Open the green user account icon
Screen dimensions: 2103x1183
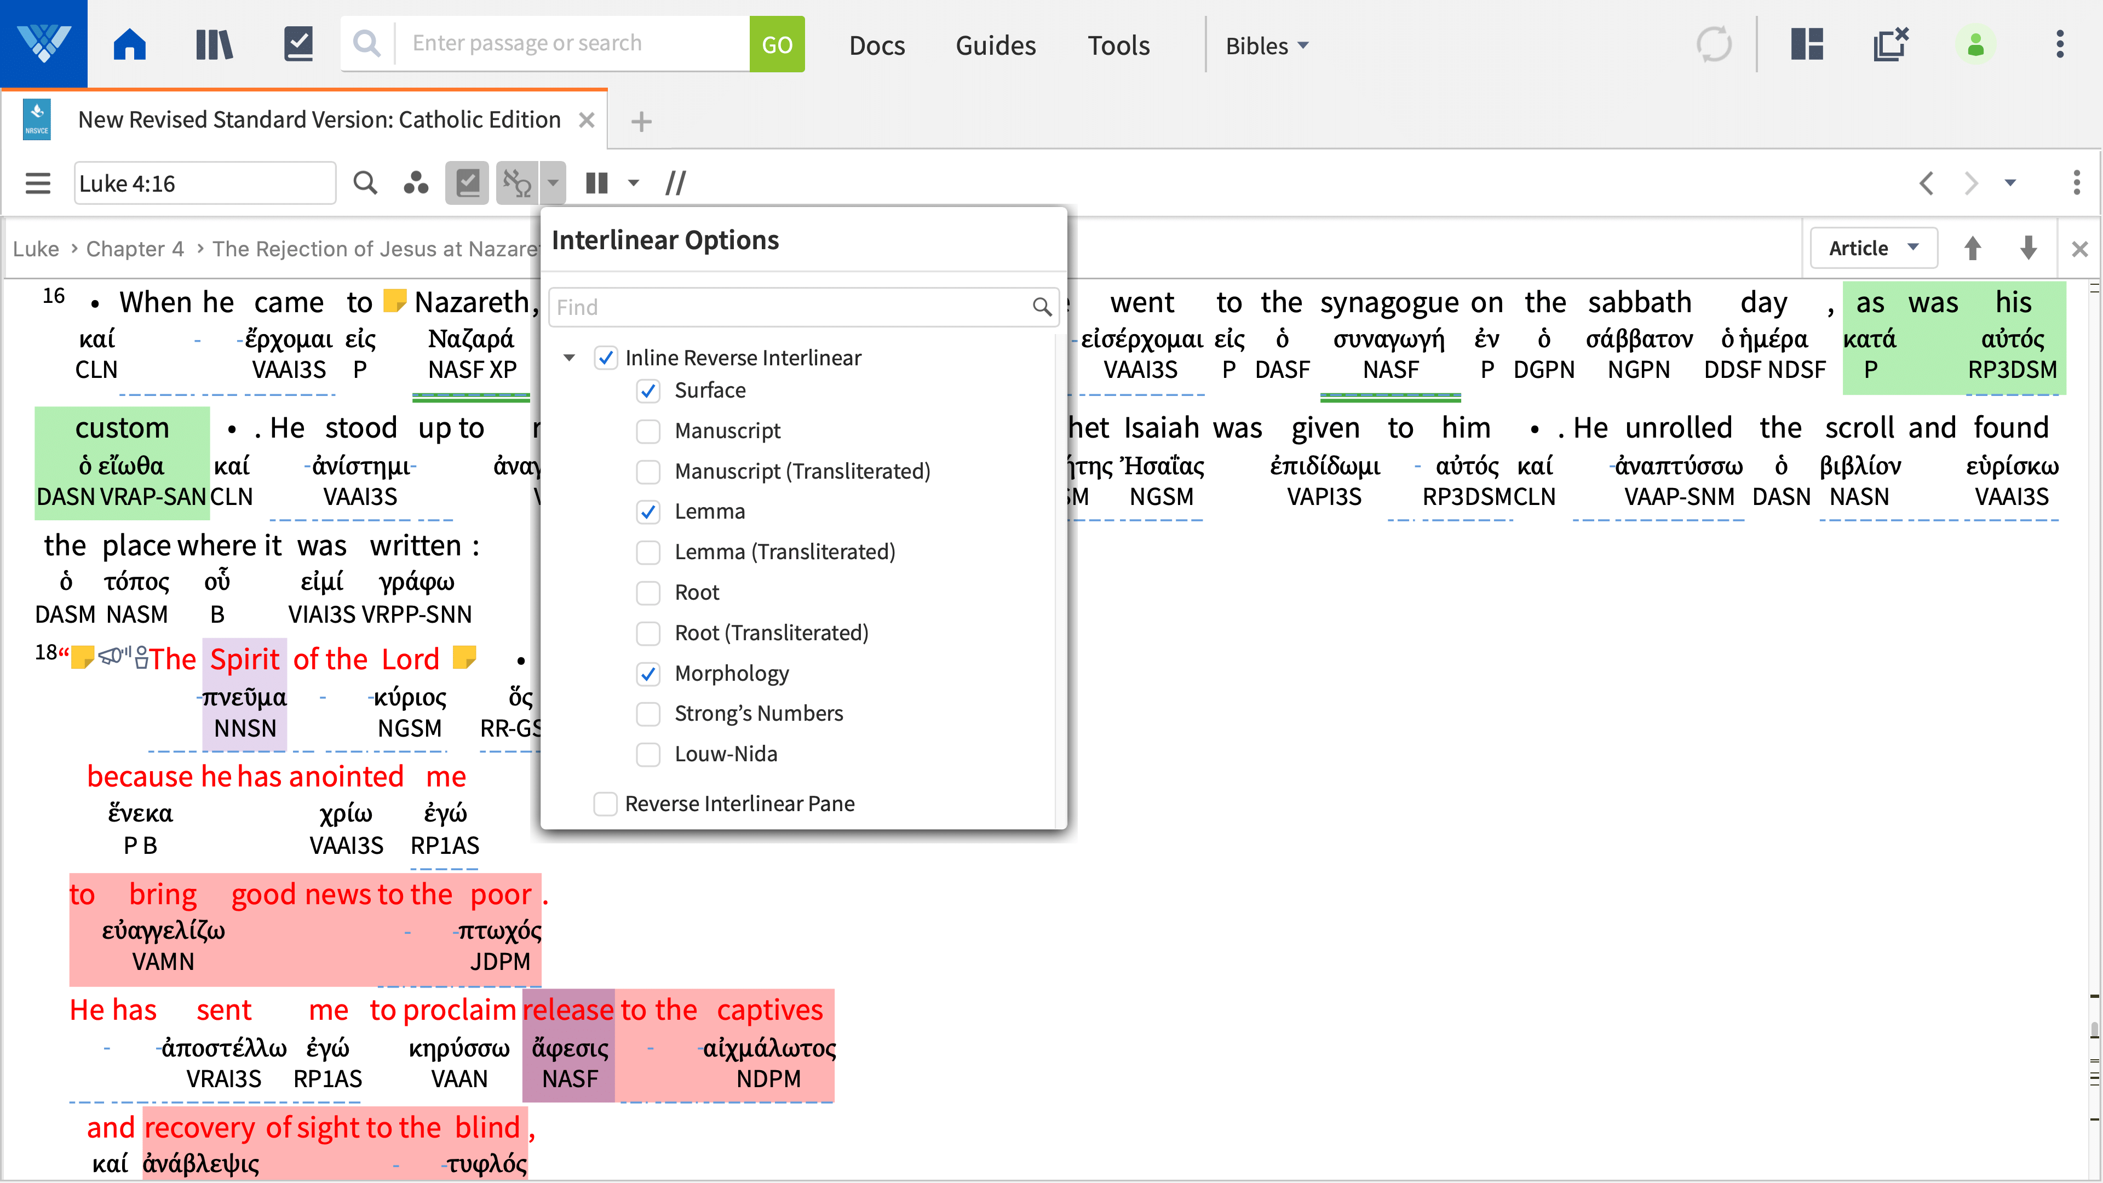click(x=1975, y=44)
